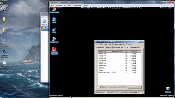Image resolution: width=175 pixels, height=98 pixels.
Task: Select the System process row
Action: [x=119, y=71]
